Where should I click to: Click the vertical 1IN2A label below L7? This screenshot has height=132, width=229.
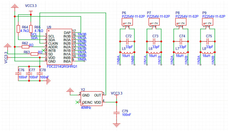pos(172,60)
